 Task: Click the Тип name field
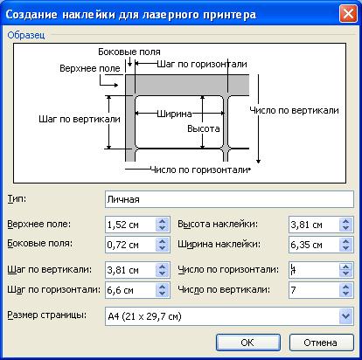(229, 199)
